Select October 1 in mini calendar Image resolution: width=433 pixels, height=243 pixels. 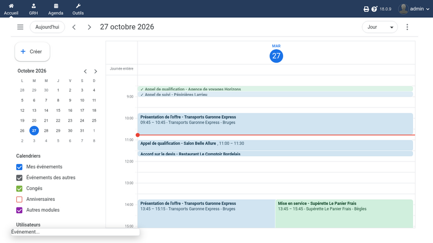(x=58, y=90)
